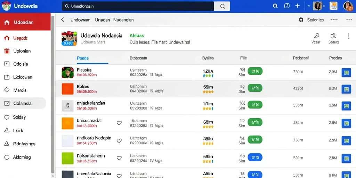Click the blue image icon in Plaustia row
356x178 pixels.
pyautogui.click(x=346, y=73)
